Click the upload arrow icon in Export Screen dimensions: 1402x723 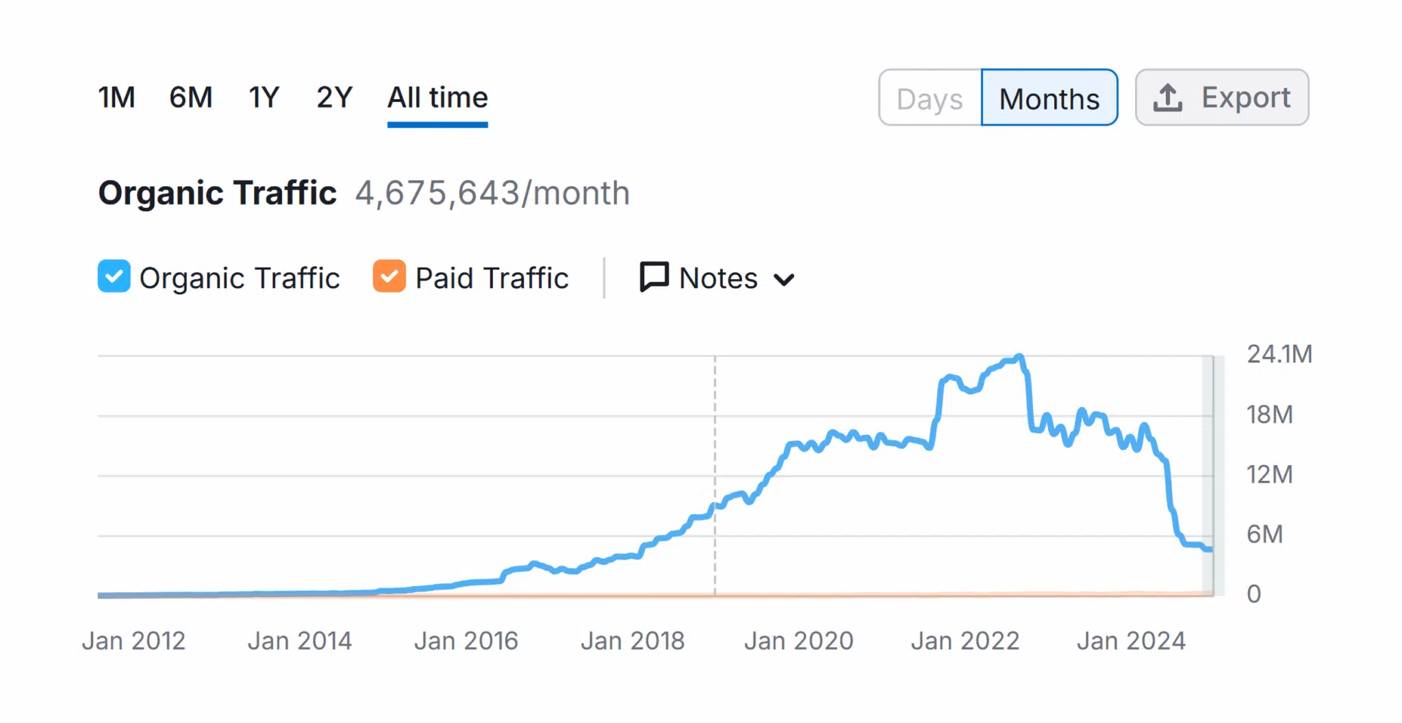(1168, 98)
